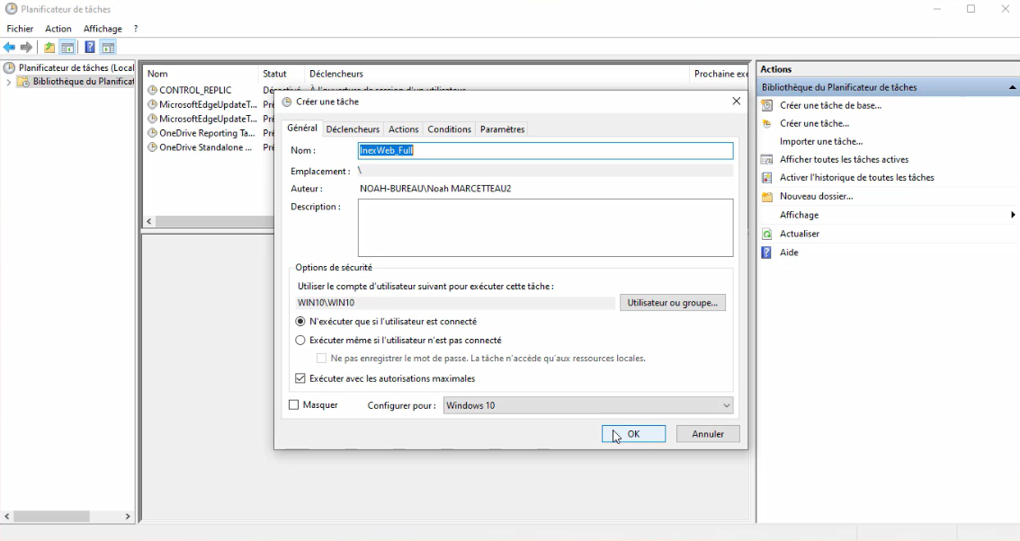Toggle the show/hide Action pane toolbar icon

point(108,48)
